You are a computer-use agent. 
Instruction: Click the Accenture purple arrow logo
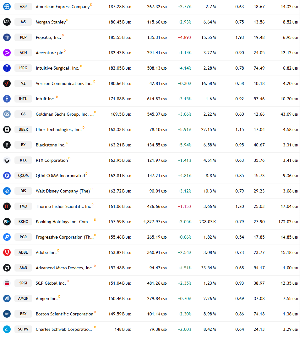[x=7, y=53]
